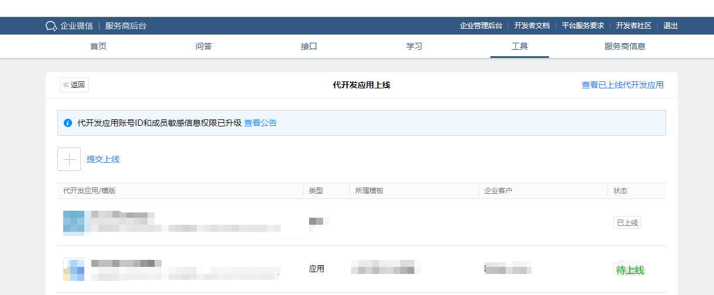Screen dimensions: 714x295
Task: Click the 工具 tab
Action: tap(520, 46)
